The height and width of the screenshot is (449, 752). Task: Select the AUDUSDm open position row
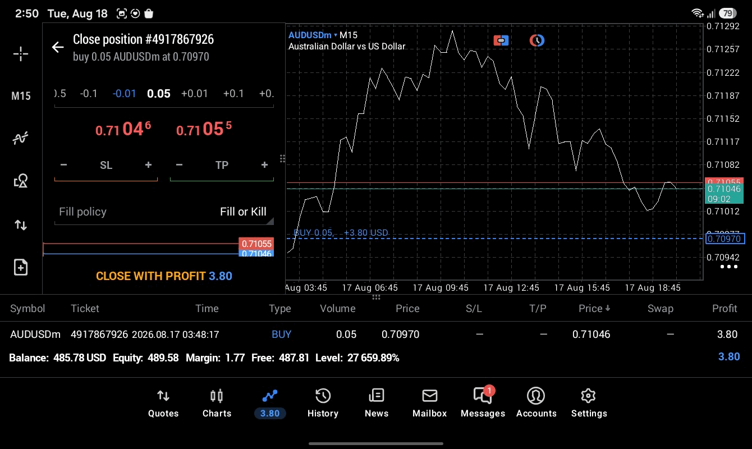pos(376,334)
